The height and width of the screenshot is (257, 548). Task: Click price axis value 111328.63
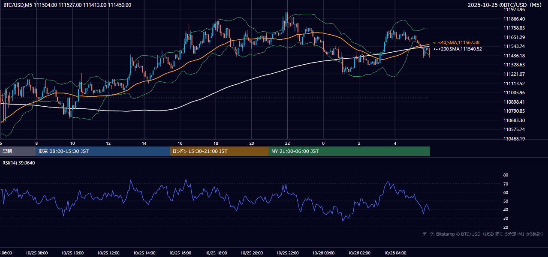(x=514, y=65)
